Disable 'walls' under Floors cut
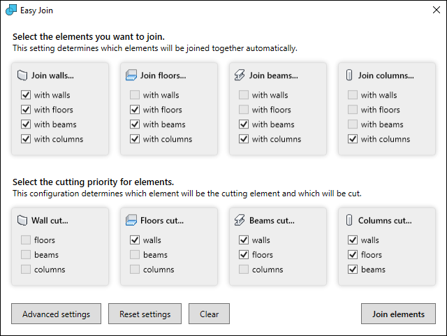The width and height of the screenshot is (447, 336). click(135, 240)
